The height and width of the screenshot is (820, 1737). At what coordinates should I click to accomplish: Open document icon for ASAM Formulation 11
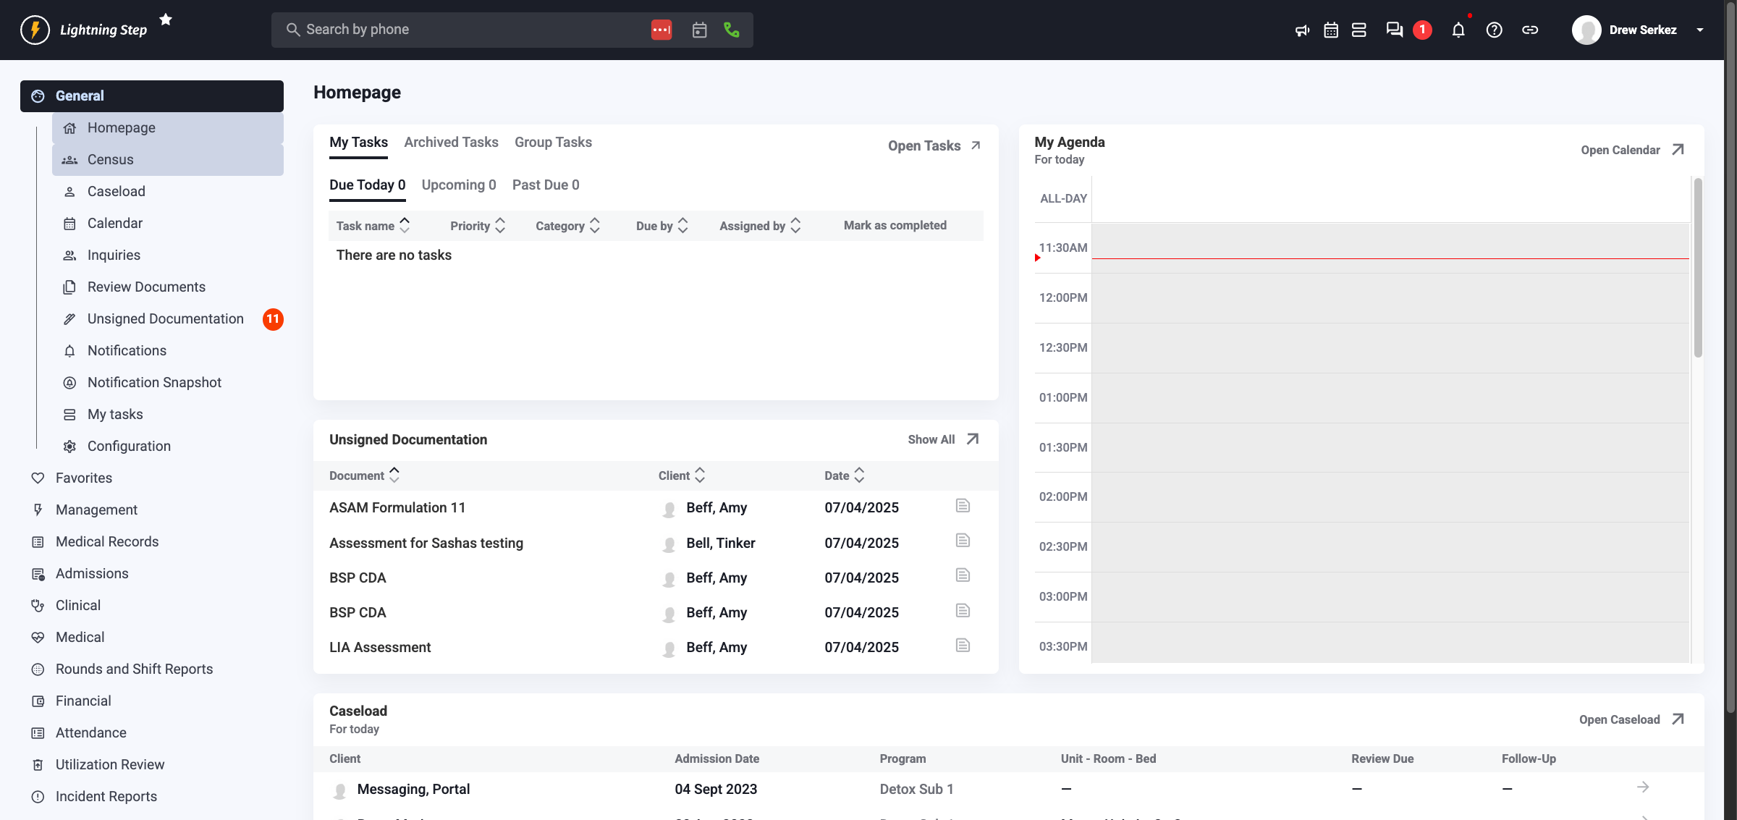(x=963, y=506)
